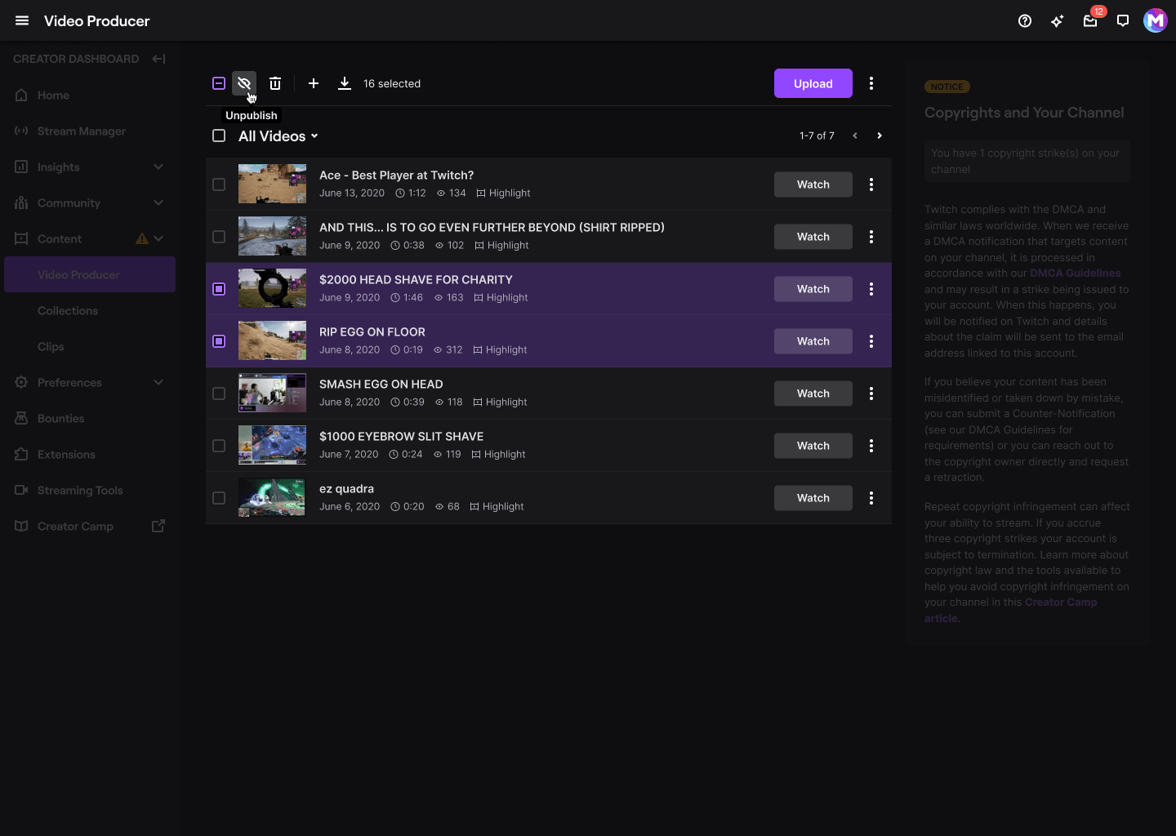The height and width of the screenshot is (836, 1176).
Task: Delete selected videos with trash icon
Action: (275, 83)
